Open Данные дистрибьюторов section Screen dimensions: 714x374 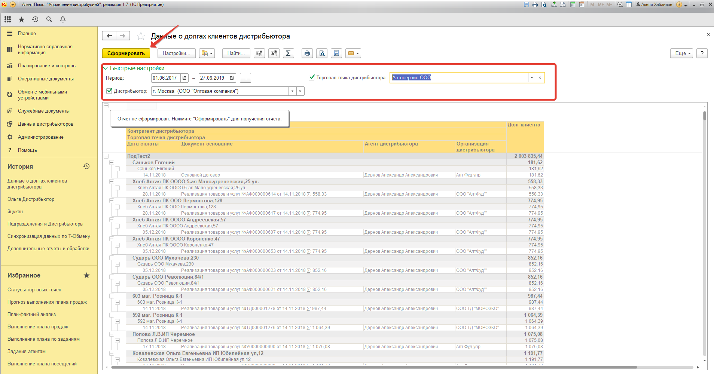pos(45,124)
